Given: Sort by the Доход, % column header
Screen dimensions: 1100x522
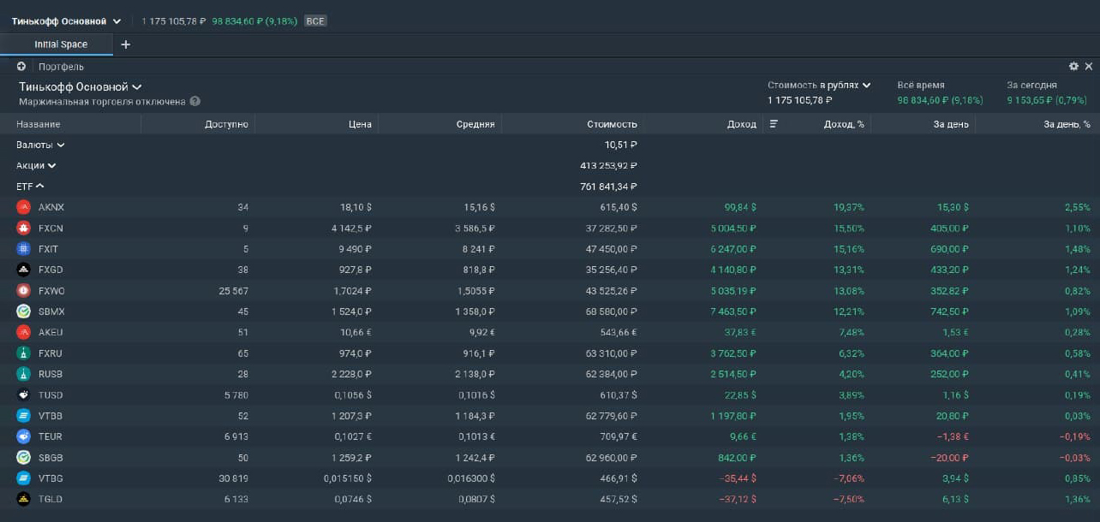Looking at the screenshot, I should pos(844,124).
